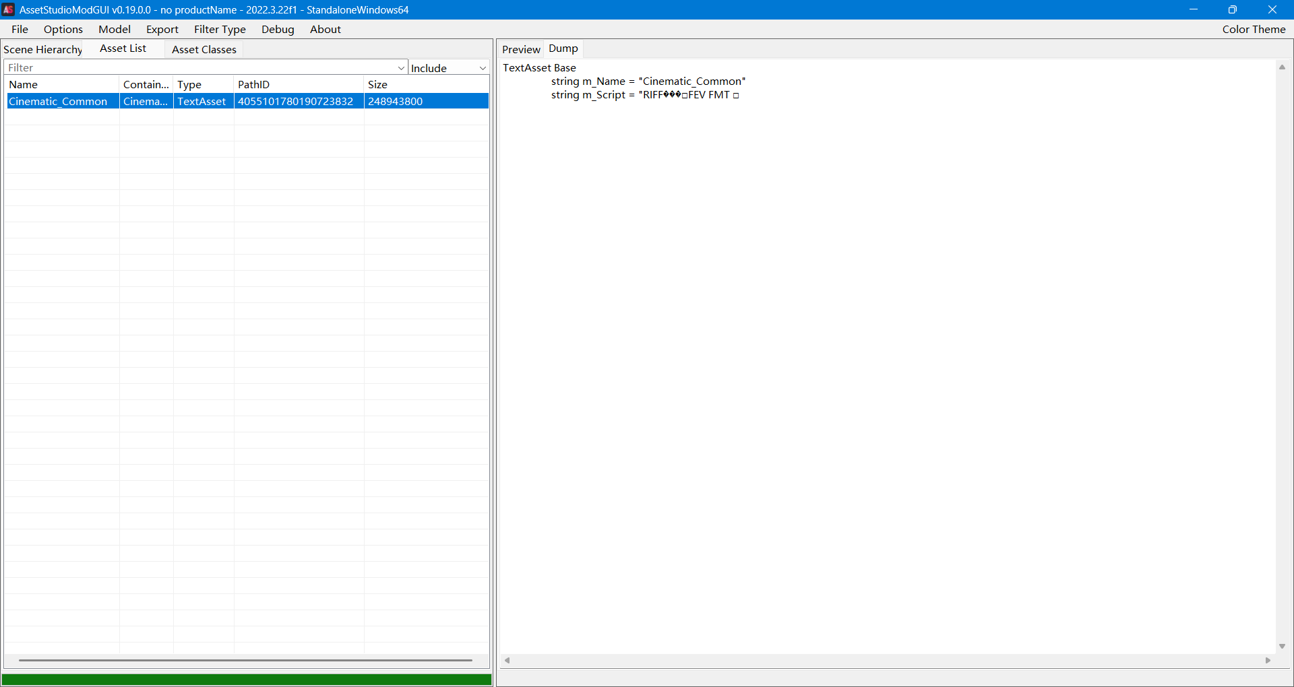Click the Color Theme button
This screenshot has height=687, width=1294.
click(1253, 29)
